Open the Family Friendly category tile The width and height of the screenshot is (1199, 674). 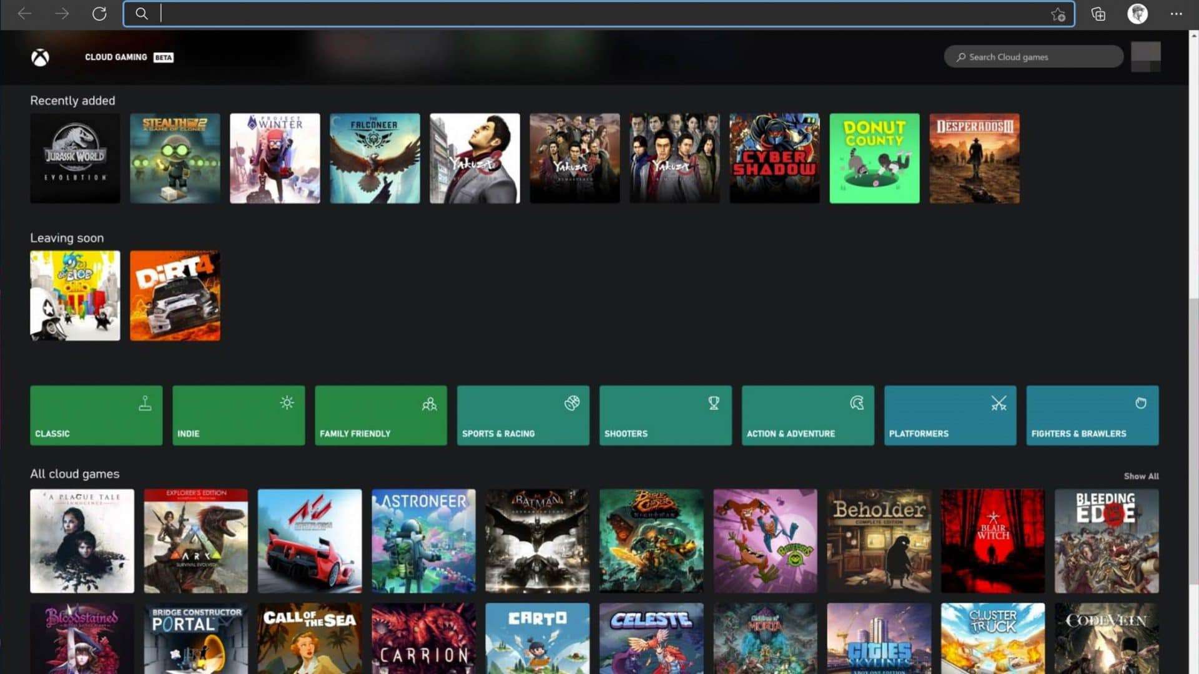pos(381,415)
